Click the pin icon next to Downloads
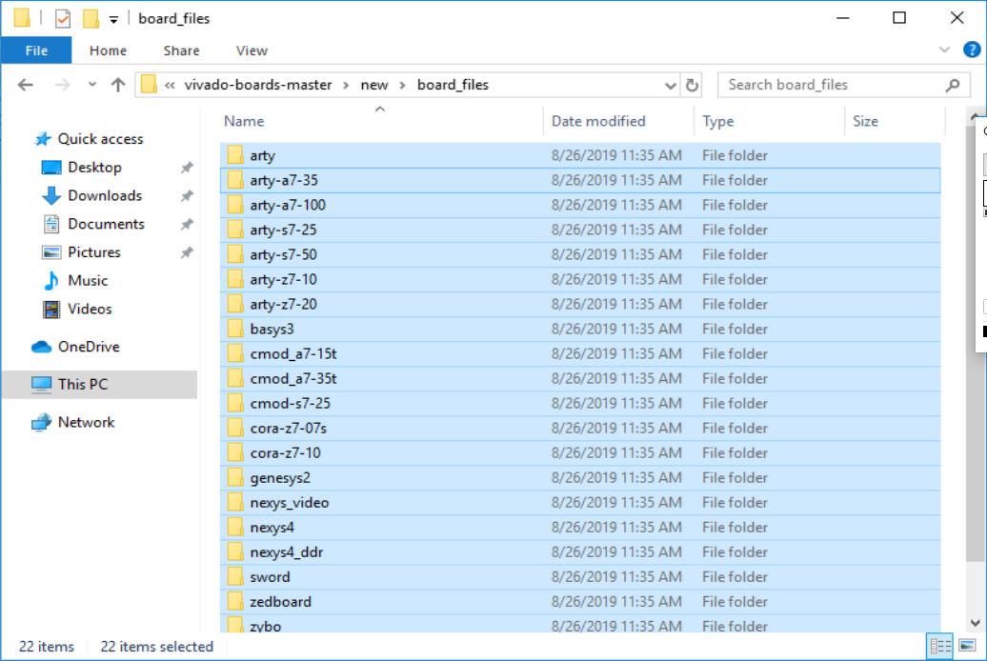 (x=187, y=196)
